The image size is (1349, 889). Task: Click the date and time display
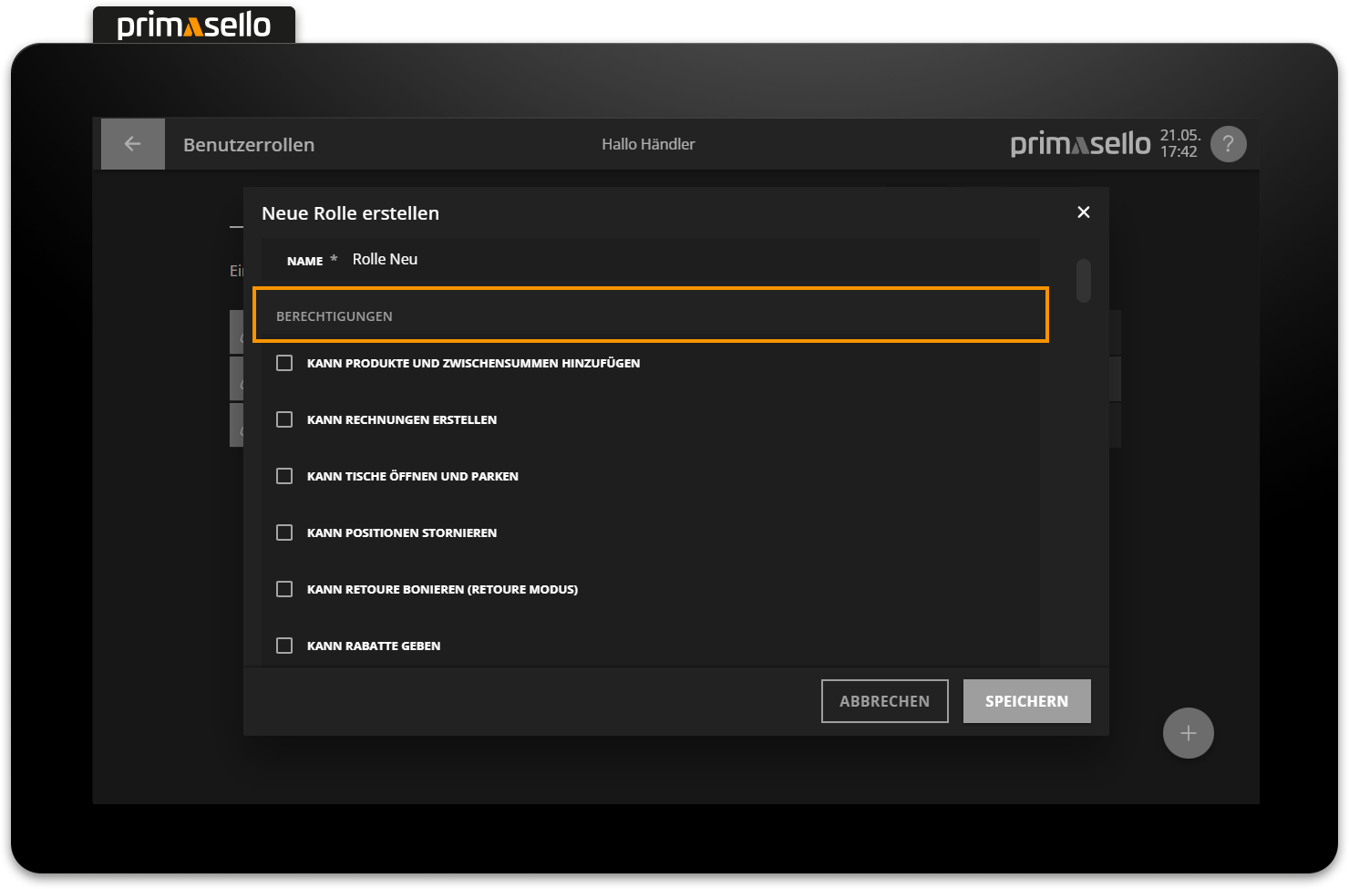1179,144
